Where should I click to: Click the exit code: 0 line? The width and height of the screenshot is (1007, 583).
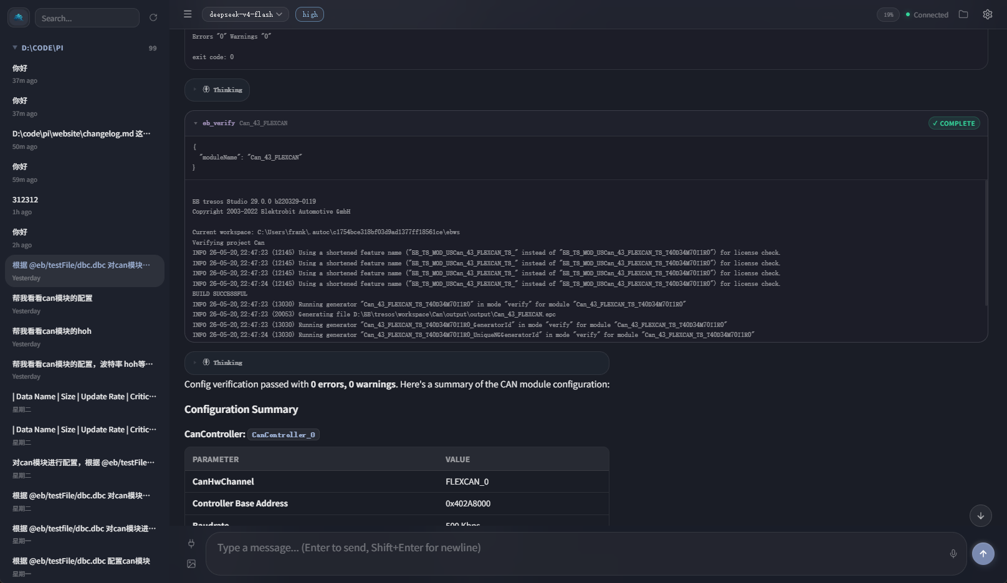213,57
